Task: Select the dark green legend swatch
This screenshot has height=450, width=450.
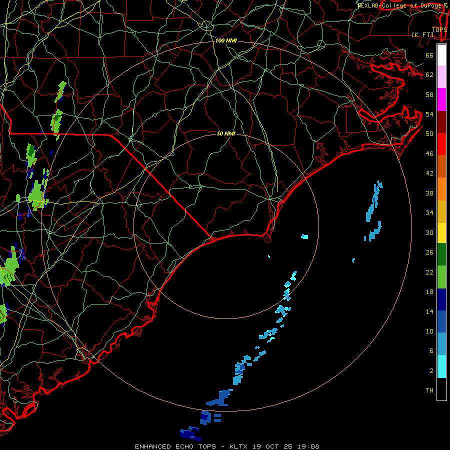Action: pos(441,254)
